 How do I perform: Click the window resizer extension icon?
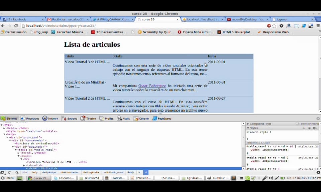point(296,26)
